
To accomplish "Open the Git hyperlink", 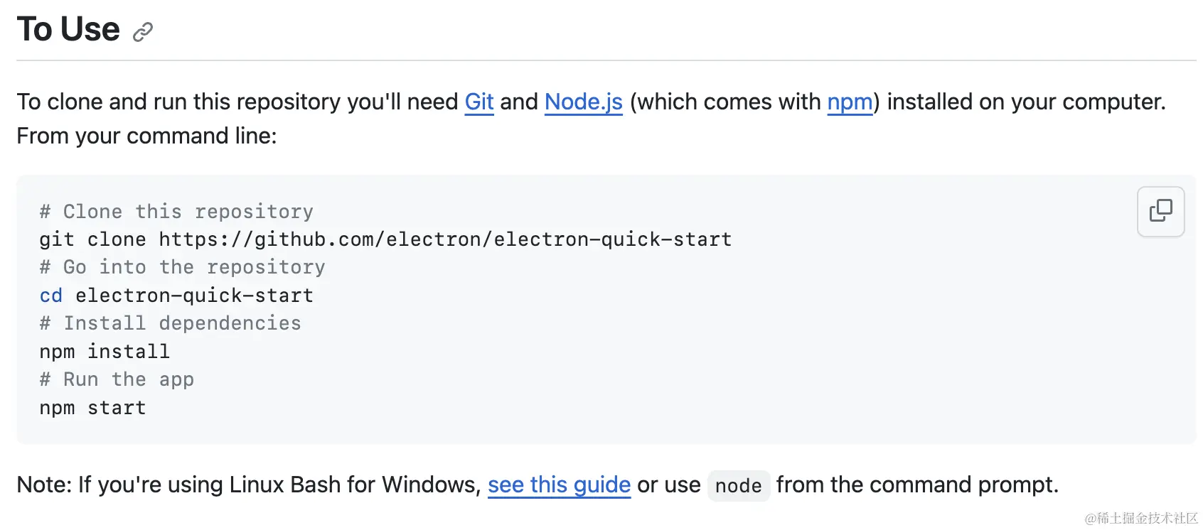I will click(x=479, y=102).
